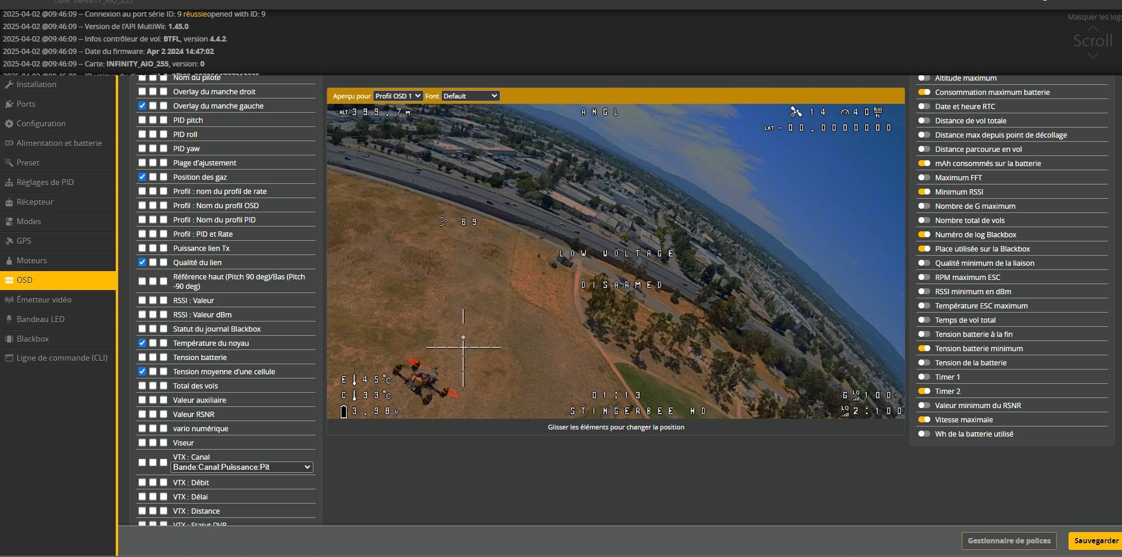1122x557 pixels.
Task: Expand the Bande:Canal:Puissance:Pit dropdown
Action: pyautogui.click(x=242, y=467)
